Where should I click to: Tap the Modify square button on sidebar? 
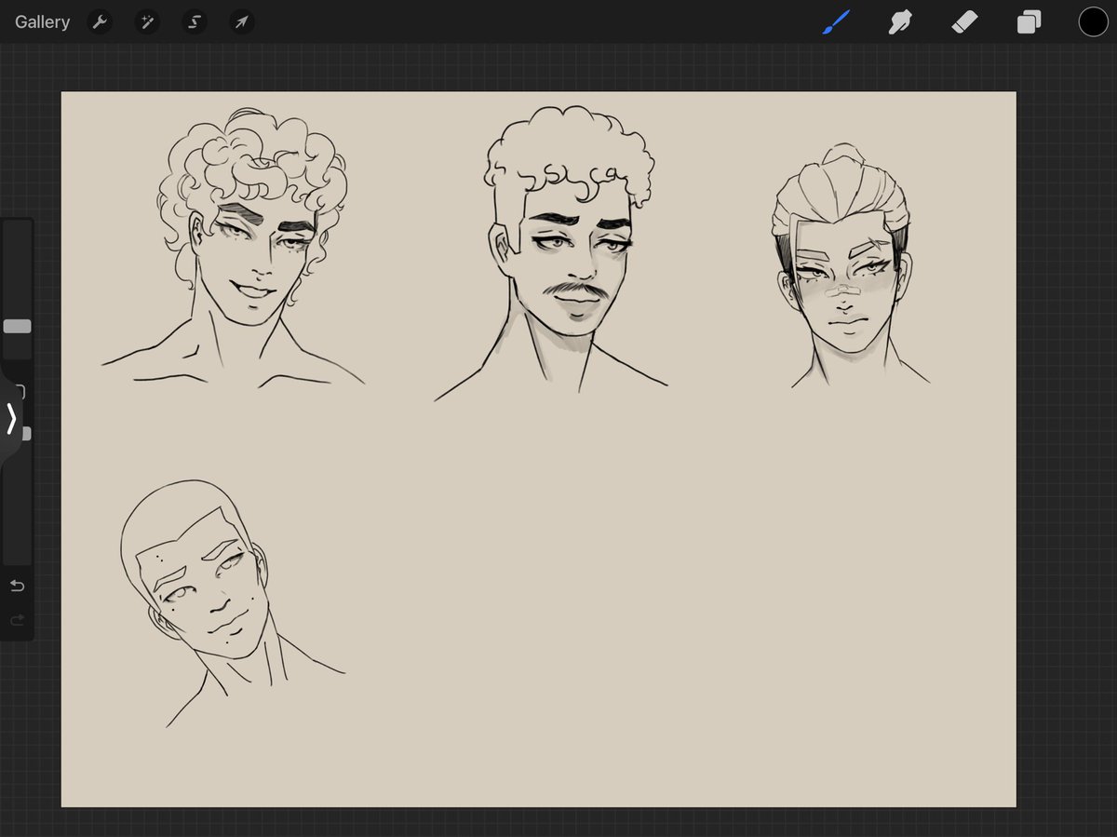20,392
